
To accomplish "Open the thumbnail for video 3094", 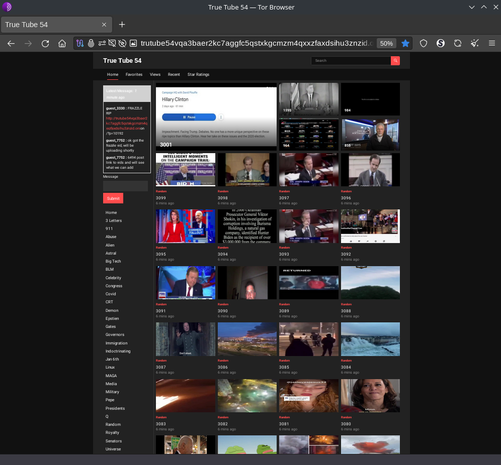I will [x=247, y=226].
